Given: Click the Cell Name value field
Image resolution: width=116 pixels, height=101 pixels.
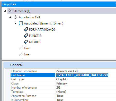Looking at the screenshot, I should 86,75.
